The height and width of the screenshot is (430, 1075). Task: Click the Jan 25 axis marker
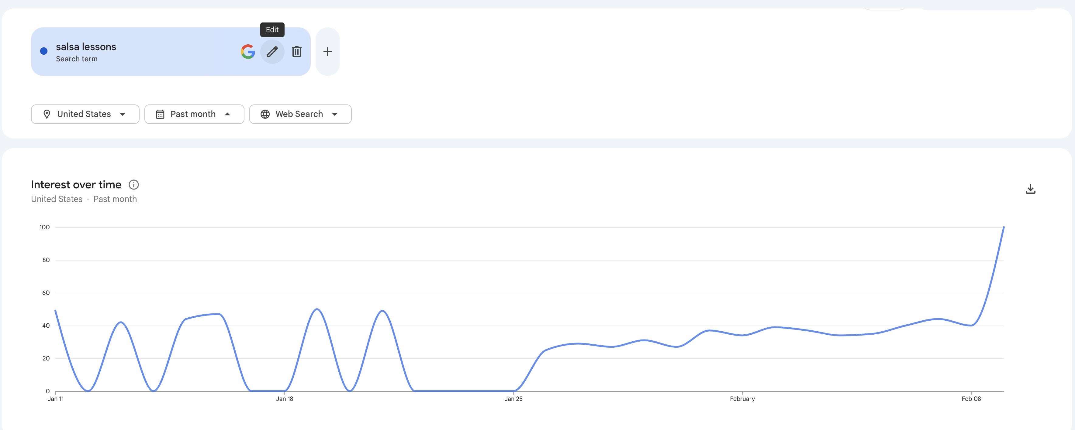click(x=513, y=399)
